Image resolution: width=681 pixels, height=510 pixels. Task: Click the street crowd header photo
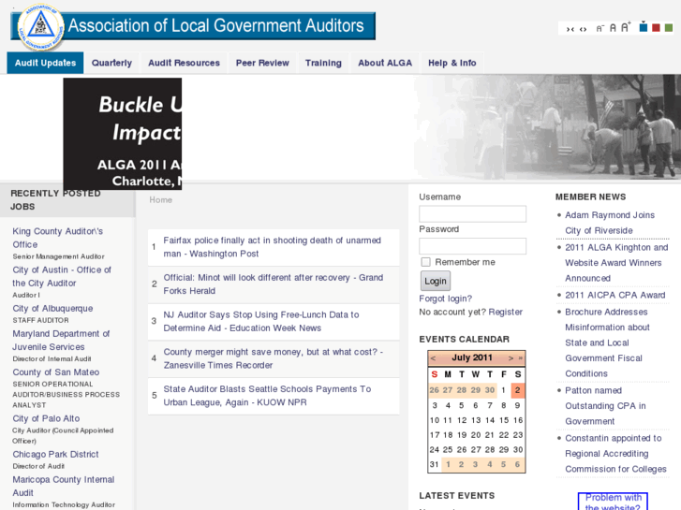pyautogui.click(x=547, y=126)
